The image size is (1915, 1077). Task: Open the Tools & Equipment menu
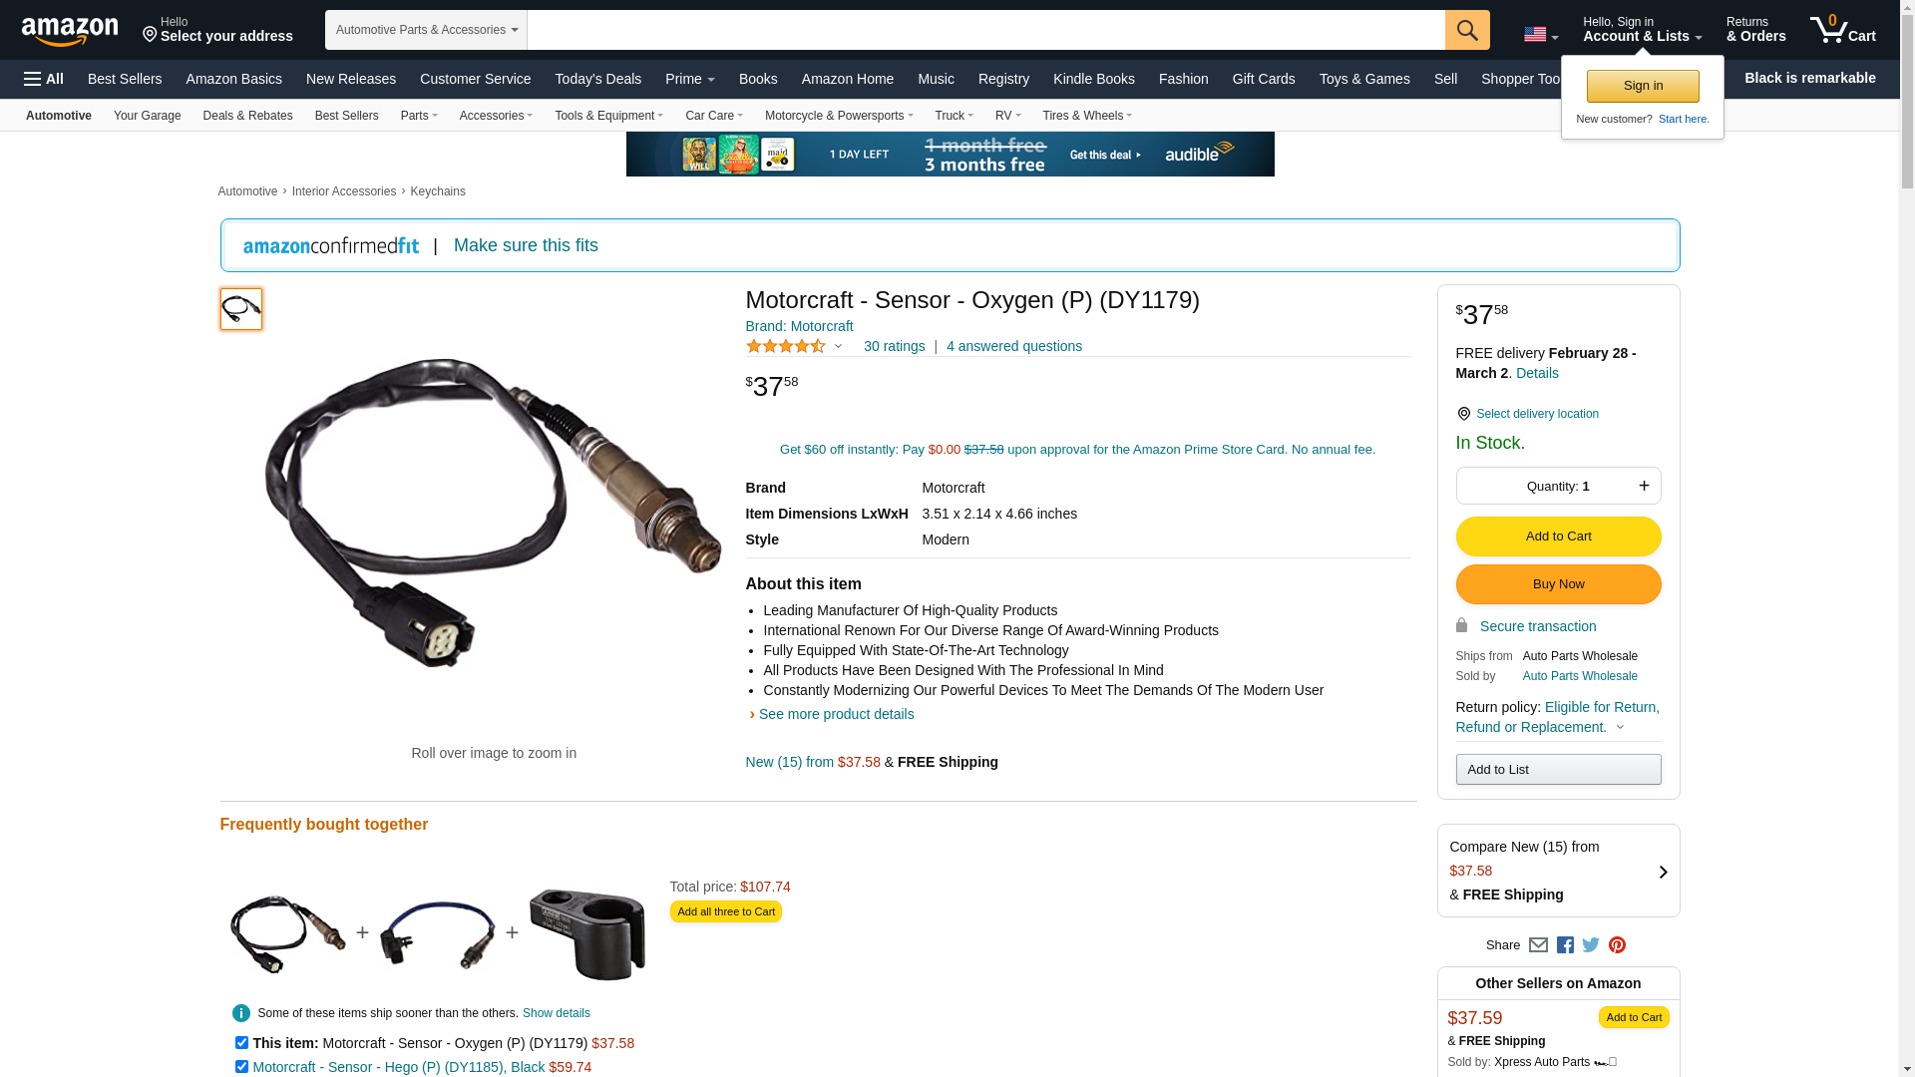tap(608, 116)
